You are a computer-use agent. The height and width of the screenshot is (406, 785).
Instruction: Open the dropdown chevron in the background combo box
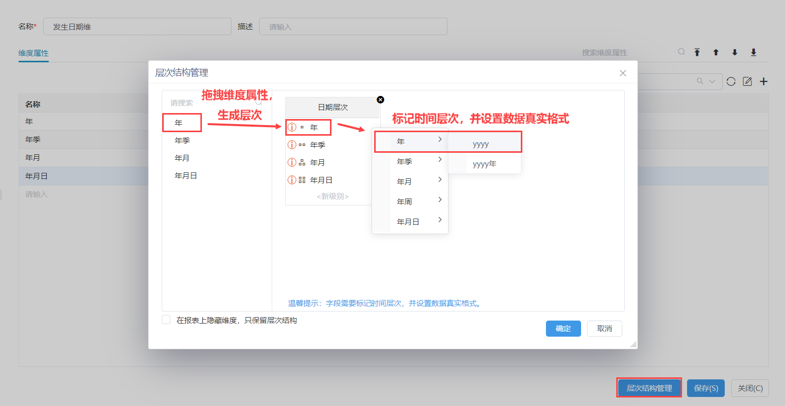point(712,81)
